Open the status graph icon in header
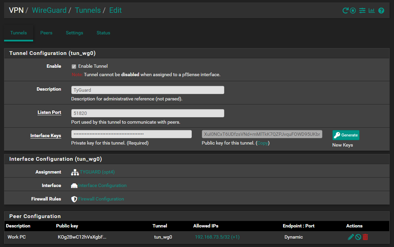This screenshot has width=394, height=247. tap(372, 10)
